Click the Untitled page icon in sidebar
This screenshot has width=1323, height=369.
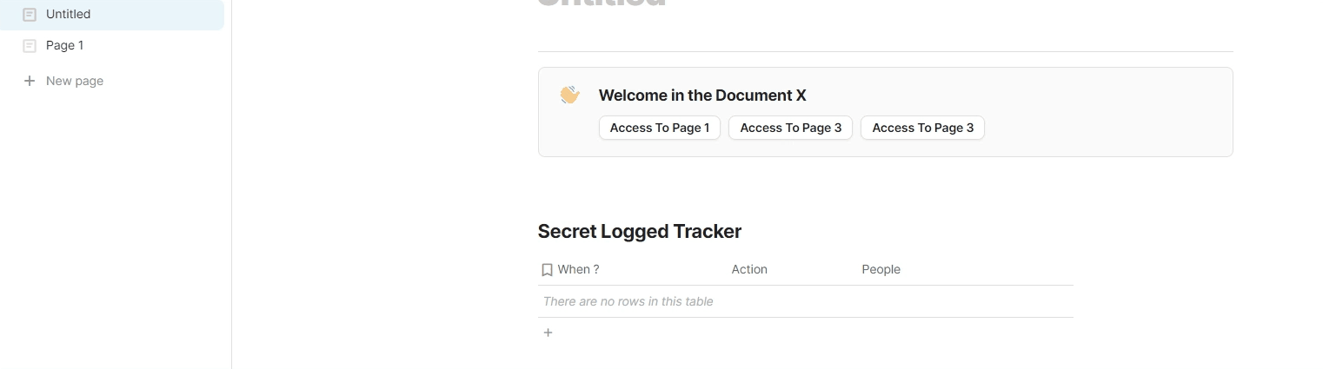[30, 15]
